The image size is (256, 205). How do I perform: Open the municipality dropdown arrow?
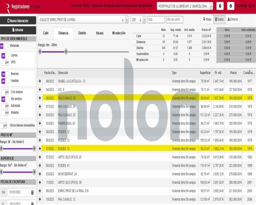(211, 6)
